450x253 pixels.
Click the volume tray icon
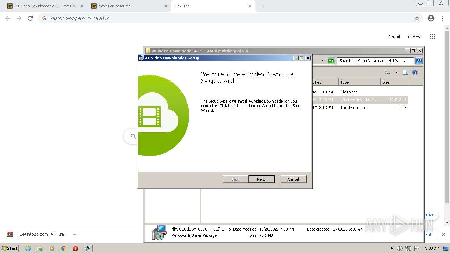coord(400,248)
